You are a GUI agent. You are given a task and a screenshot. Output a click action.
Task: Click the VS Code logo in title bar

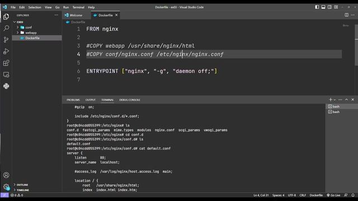(x=4, y=7)
